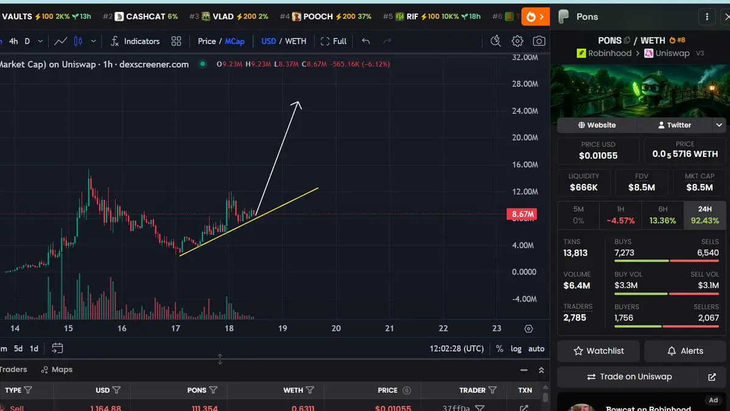Open the go to date calendar icon

pyautogui.click(x=57, y=348)
